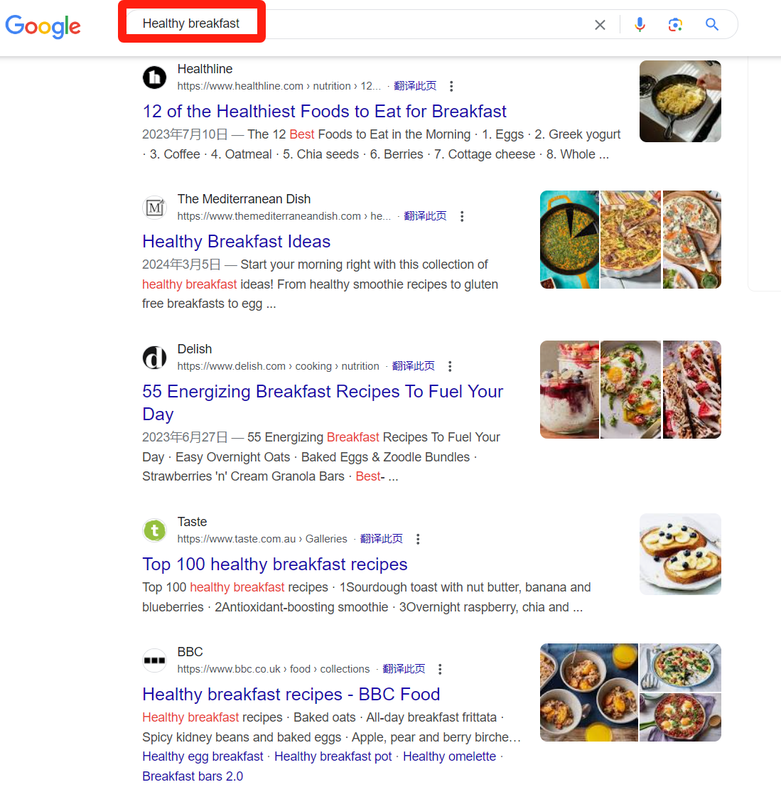Viewport: 781px width, 797px height.
Task: Open three-dot menu beside BBC result
Action: (x=440, y=670)
